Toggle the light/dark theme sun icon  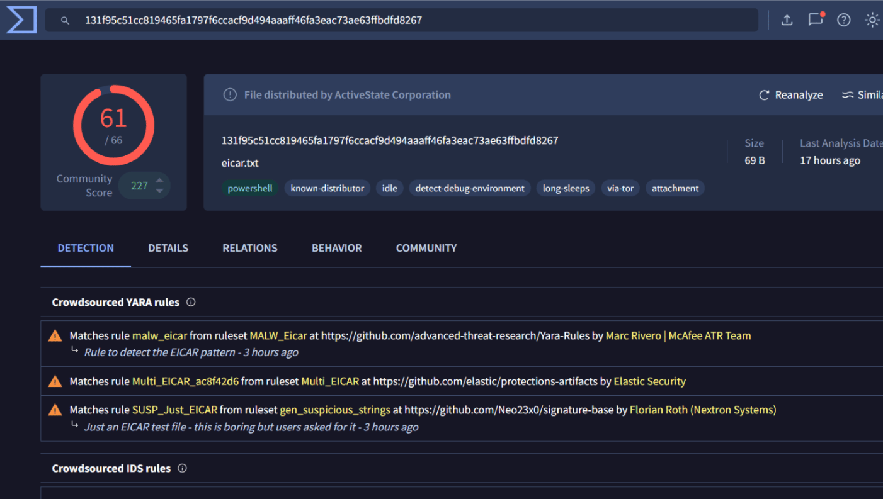pyautogui.click(x=872, y=20)
